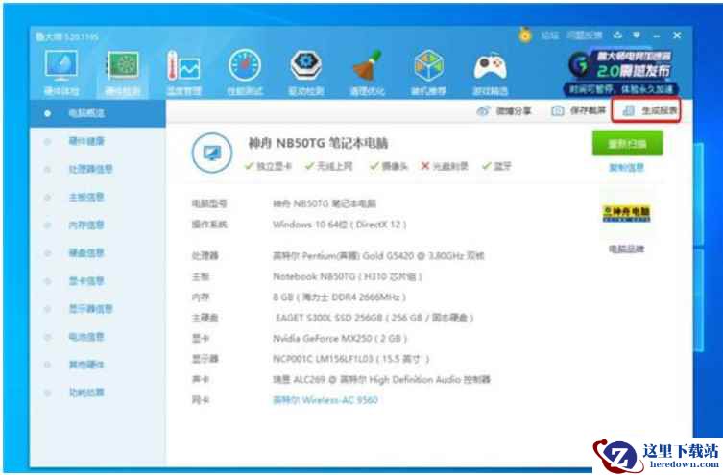
Task: Select 显示器信息 in the sidebar
Action: [x=91, y=309]
